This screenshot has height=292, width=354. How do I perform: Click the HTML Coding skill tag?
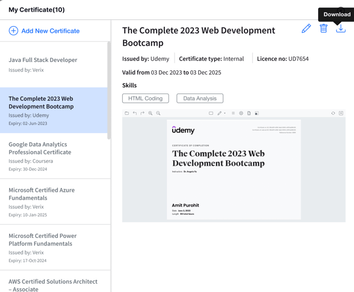(x=145, y=98)
